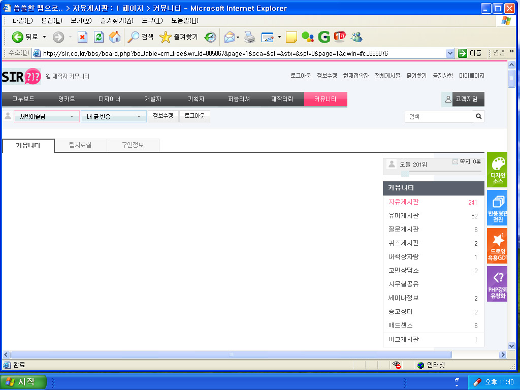520x390 pixels.
Task: Open the 즐겨찾기(A) menu
Action: [116, 20]
